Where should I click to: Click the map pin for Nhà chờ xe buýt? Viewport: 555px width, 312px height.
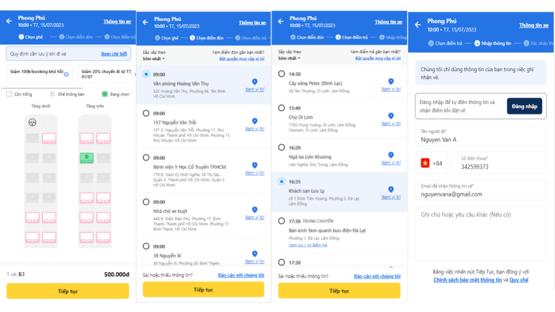pos(254,210)
